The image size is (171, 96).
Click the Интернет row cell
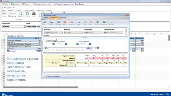pos(20,49)
